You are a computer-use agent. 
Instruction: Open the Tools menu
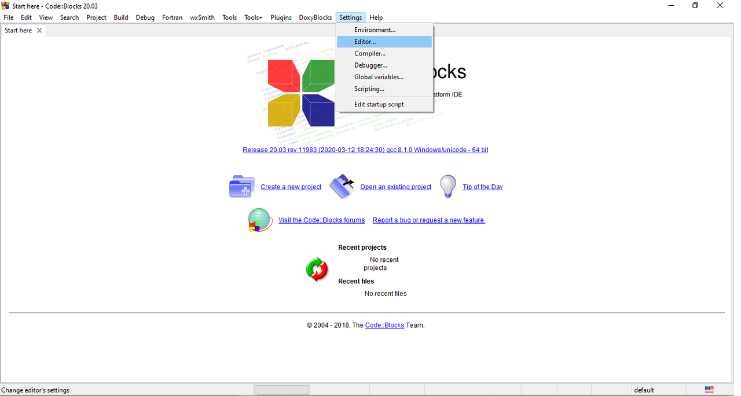point(230,17)
